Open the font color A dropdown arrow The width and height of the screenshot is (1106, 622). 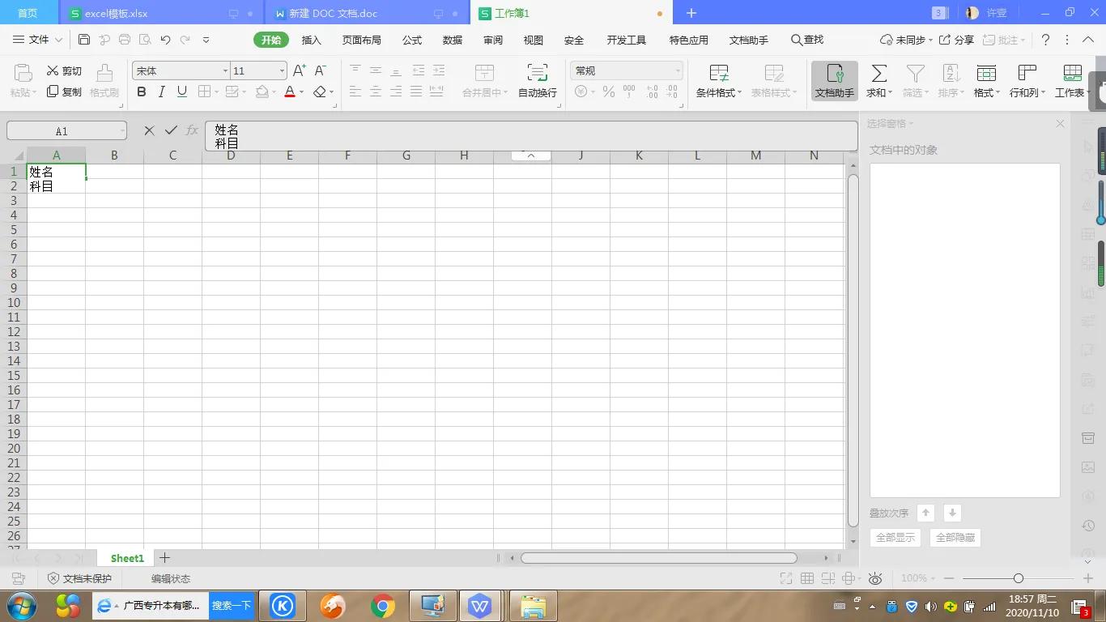click(x=302, y=92)
